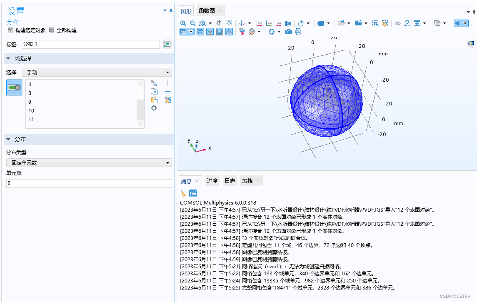Screen dimensions: 477x302
Task: Toggle wireframe rendering button
Action: point(200,32)
